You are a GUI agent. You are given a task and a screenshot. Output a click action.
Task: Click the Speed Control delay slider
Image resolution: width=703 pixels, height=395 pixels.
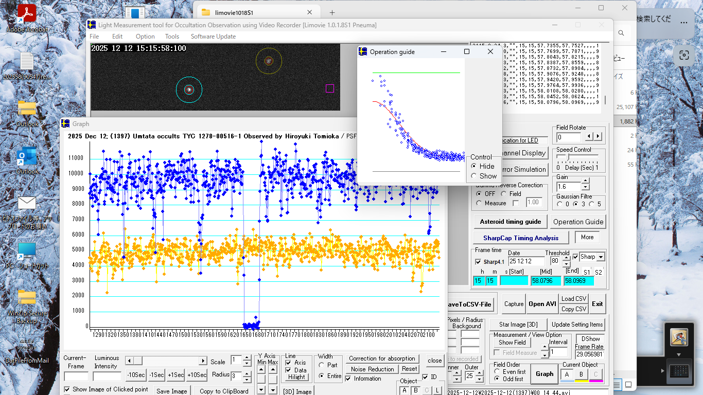coord(566,157)
